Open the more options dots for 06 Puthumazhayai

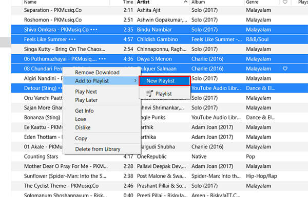[x=102, y=59]
